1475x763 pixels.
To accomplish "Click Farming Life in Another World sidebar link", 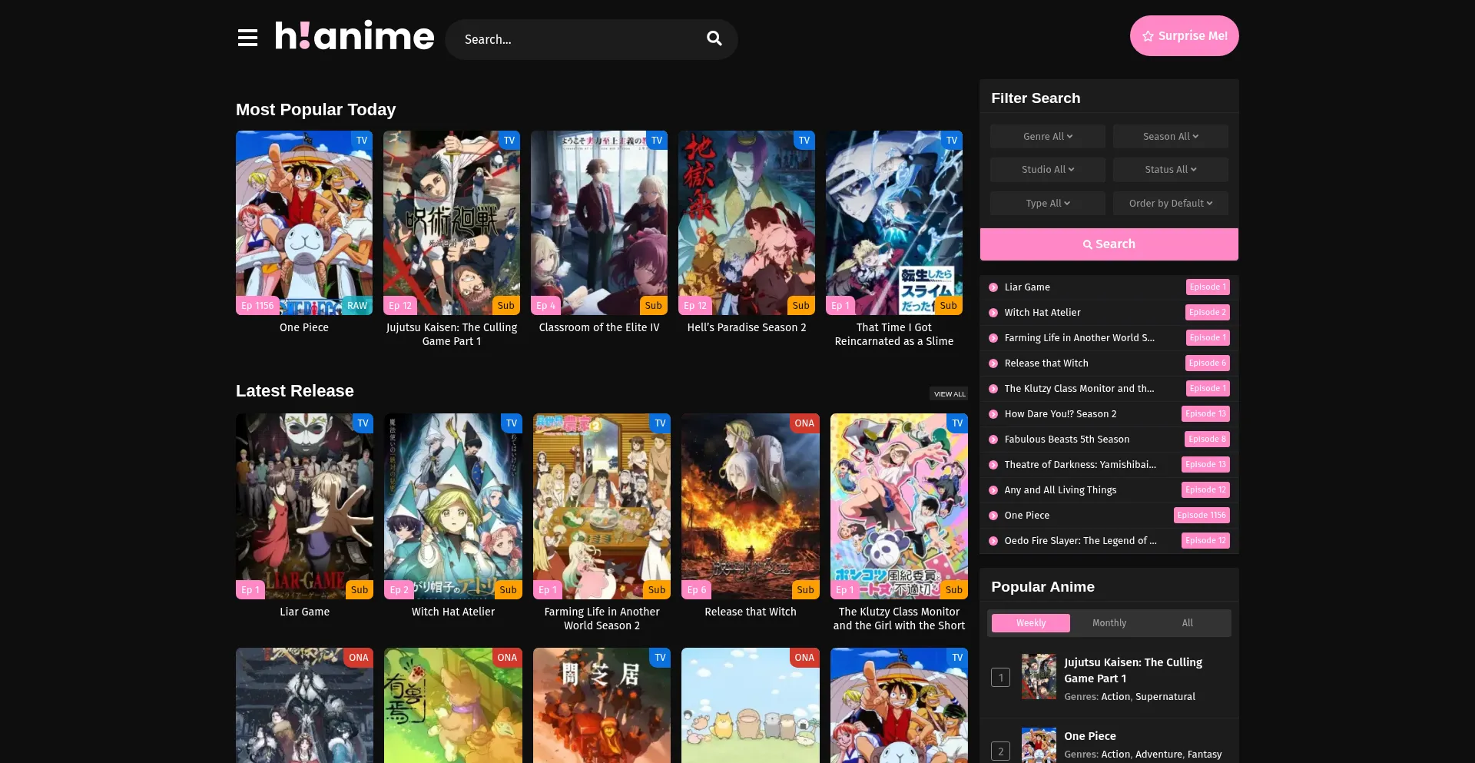I will pyautogui.click(x=1079, y=338).
